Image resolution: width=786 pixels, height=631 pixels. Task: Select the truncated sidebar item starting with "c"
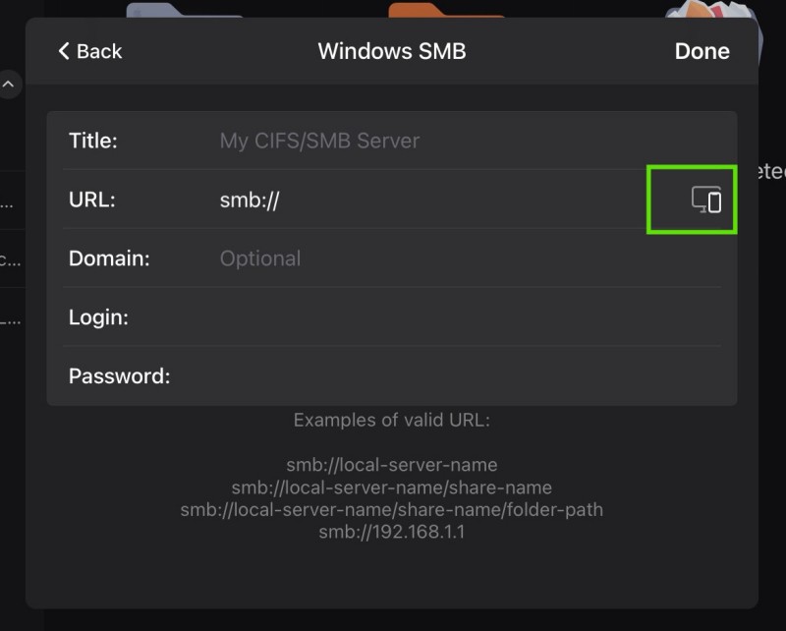(8, 260)
